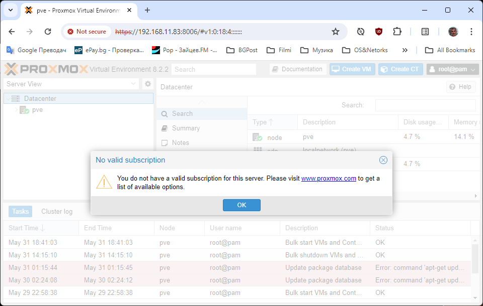Open the root@pam user menu
Viewport: 483px width, 306px height.
[452, 69]
